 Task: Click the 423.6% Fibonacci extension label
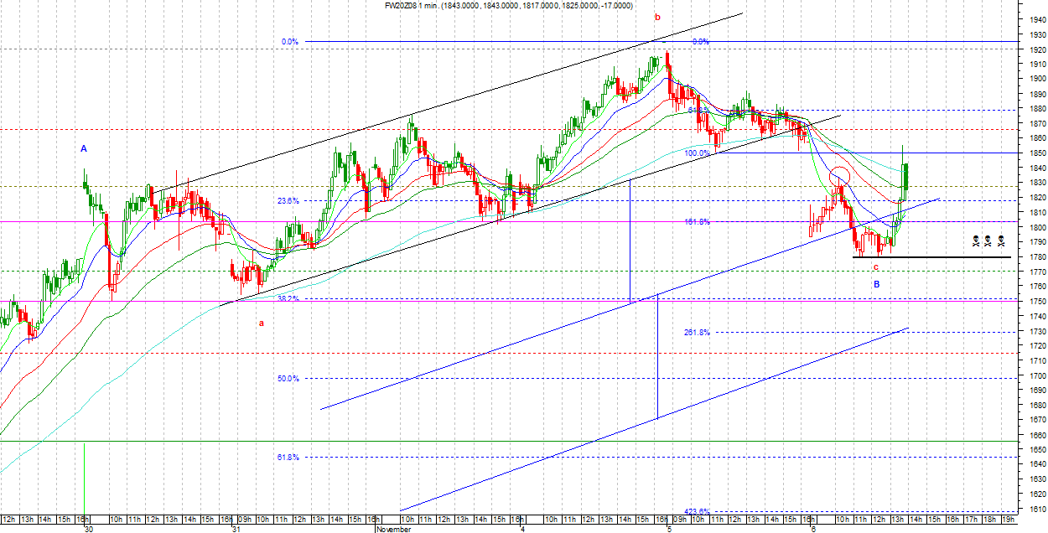(698, 511)
